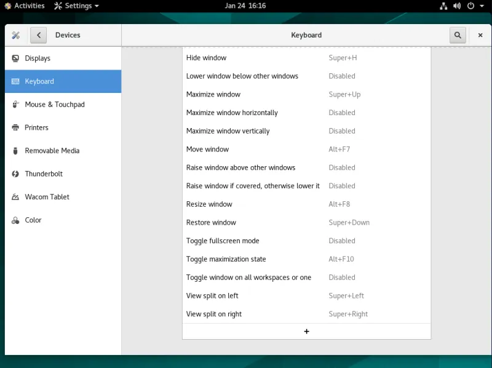Click the network icon in the top bar
The width and height of the screenshot is (492, 368).
click(x=443, y=6)
